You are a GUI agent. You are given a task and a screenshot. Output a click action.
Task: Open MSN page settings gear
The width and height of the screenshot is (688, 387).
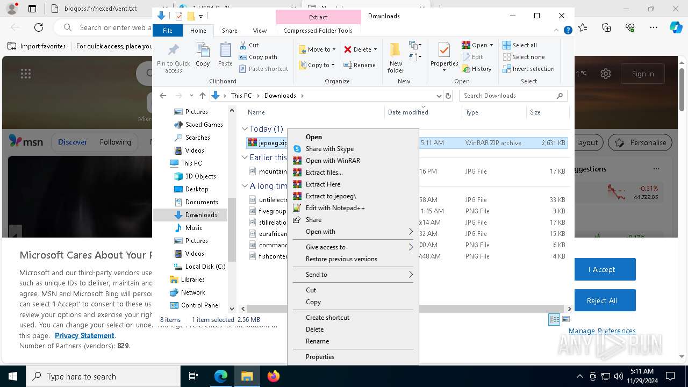(x=606, y=74)
